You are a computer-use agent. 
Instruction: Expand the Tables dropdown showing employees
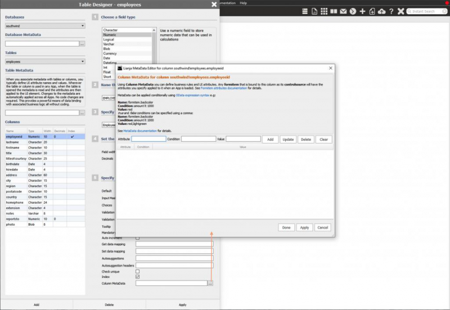click(x=45, y=61)
